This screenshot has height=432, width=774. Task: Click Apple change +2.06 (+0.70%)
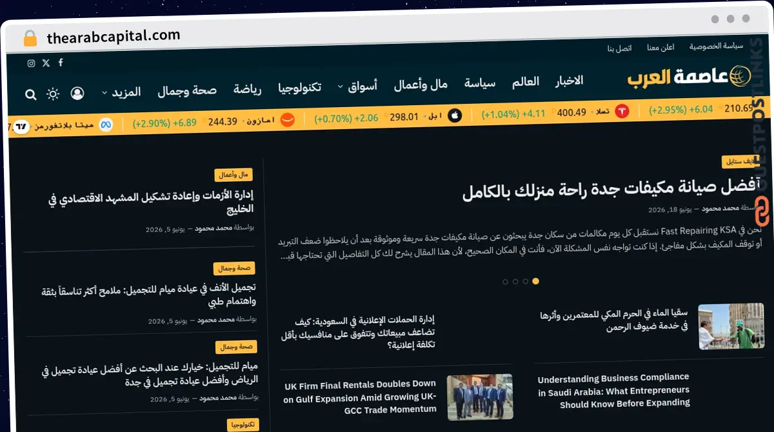(x=346, y=119)
